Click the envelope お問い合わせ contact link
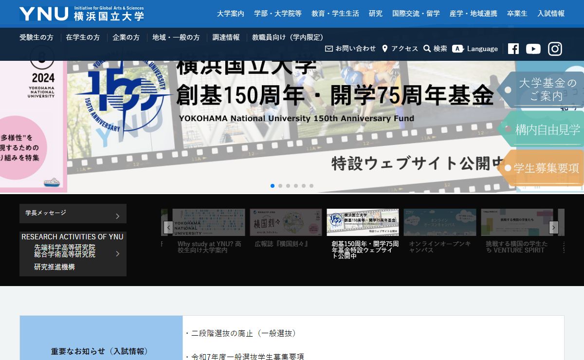584x360 pixels. 350,49
